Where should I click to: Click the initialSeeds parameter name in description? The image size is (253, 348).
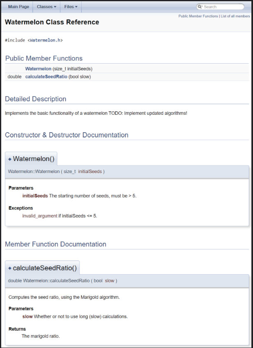click(x=35, y=196)
